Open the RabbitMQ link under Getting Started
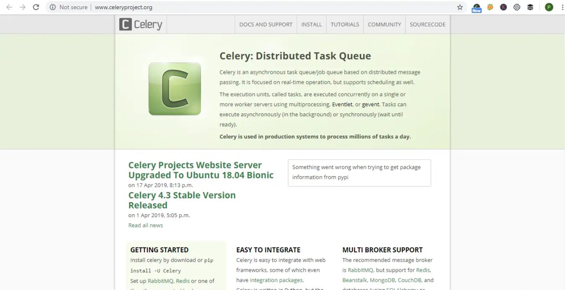 coord(160,281)
